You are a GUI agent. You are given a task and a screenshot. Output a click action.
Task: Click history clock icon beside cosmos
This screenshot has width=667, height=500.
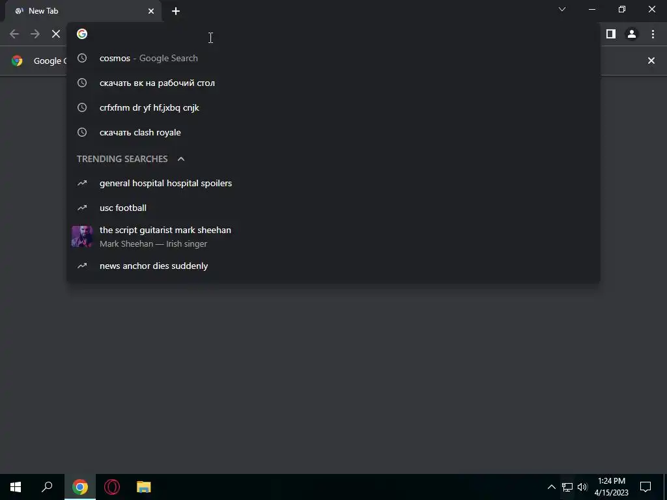82,58
